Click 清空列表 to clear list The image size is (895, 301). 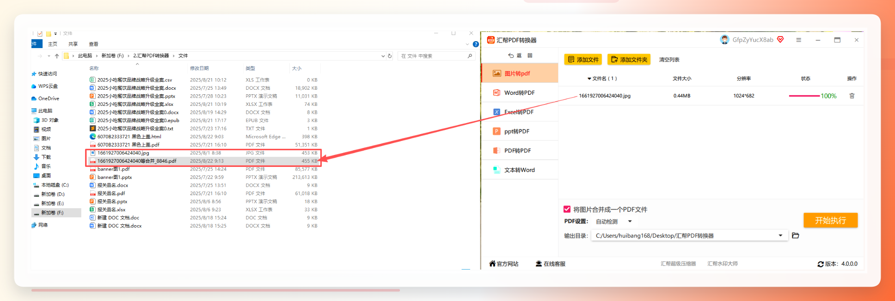pos(669,60)
